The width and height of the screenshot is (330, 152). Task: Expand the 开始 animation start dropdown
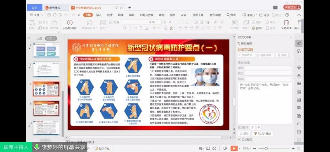(268, 68)
